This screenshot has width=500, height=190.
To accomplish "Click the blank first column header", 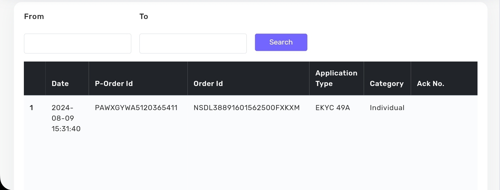I will tap(34, 79).
